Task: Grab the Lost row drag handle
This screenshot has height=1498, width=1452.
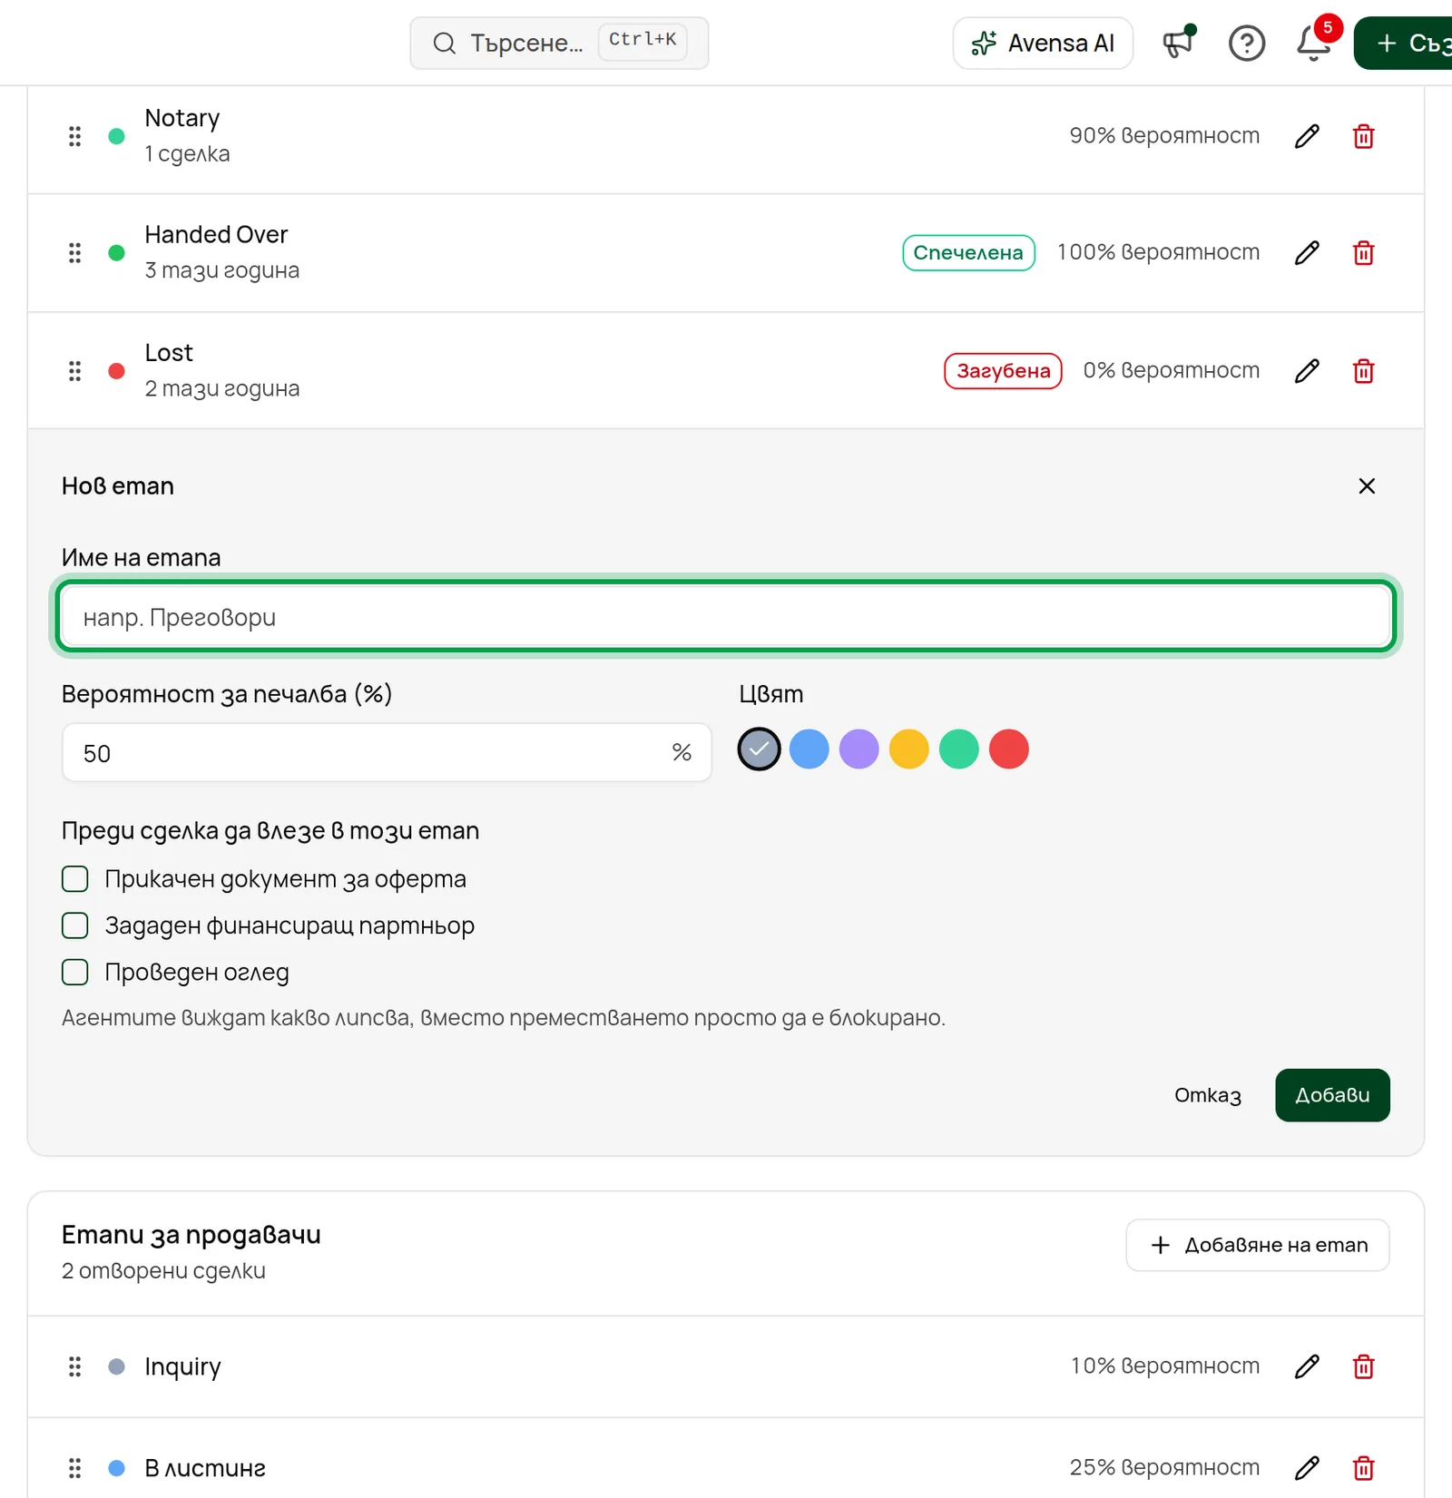Action: pos(74,370)
